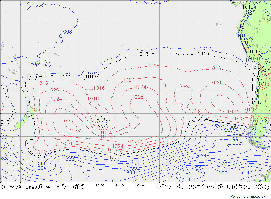Click New Zealand's North Island on map

click(x=32, y=110)
